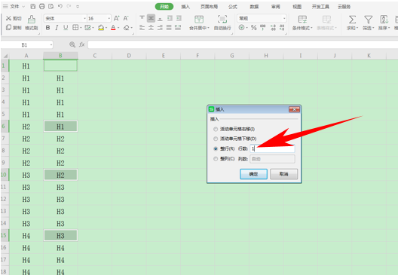This screenshot has height=275, width=398.
Task: Click the Cut (剪切) scissors button
Action: 14,18
